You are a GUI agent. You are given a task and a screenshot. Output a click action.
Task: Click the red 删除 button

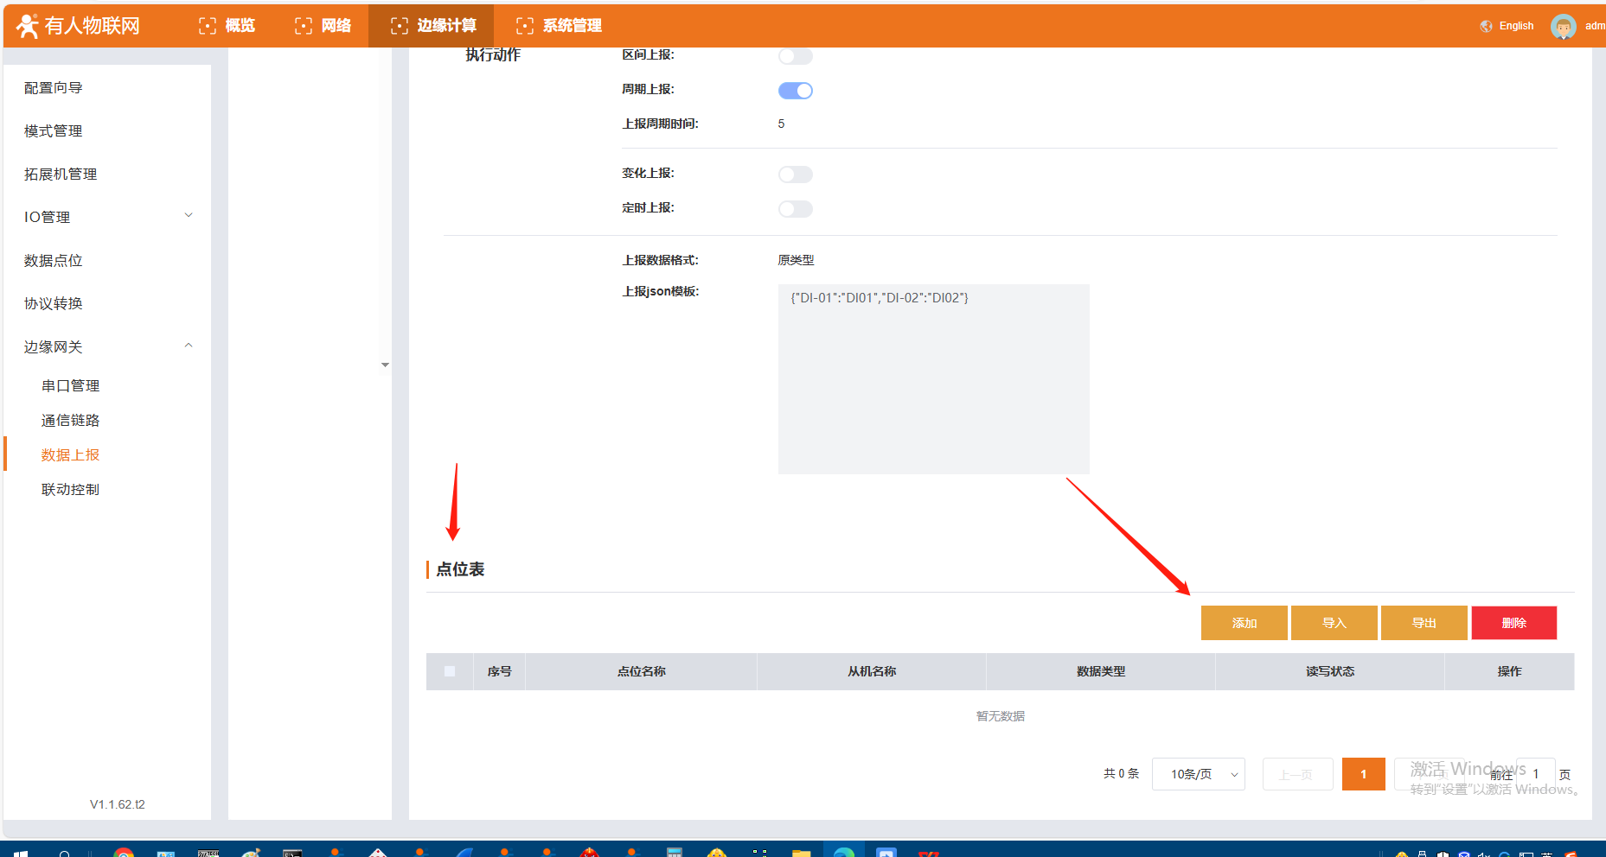click(x=1513, y=623)
